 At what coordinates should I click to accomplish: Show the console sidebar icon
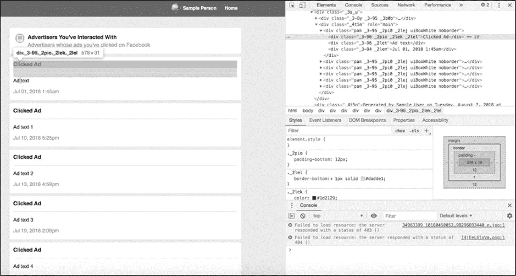[292, 216]
